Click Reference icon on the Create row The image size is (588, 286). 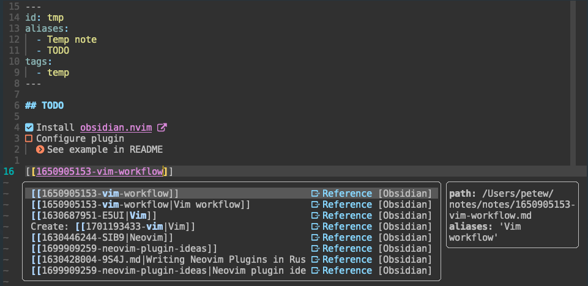[x=315, y=227]
